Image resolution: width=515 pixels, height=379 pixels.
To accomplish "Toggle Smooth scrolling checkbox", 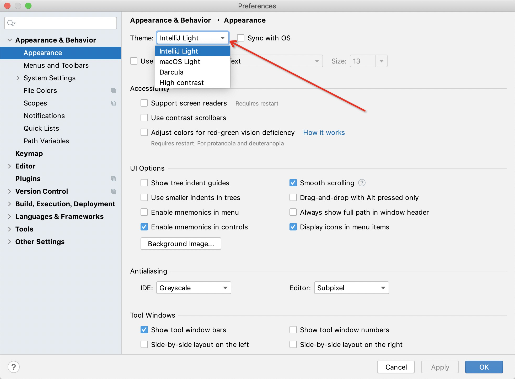I will point(293,183).
